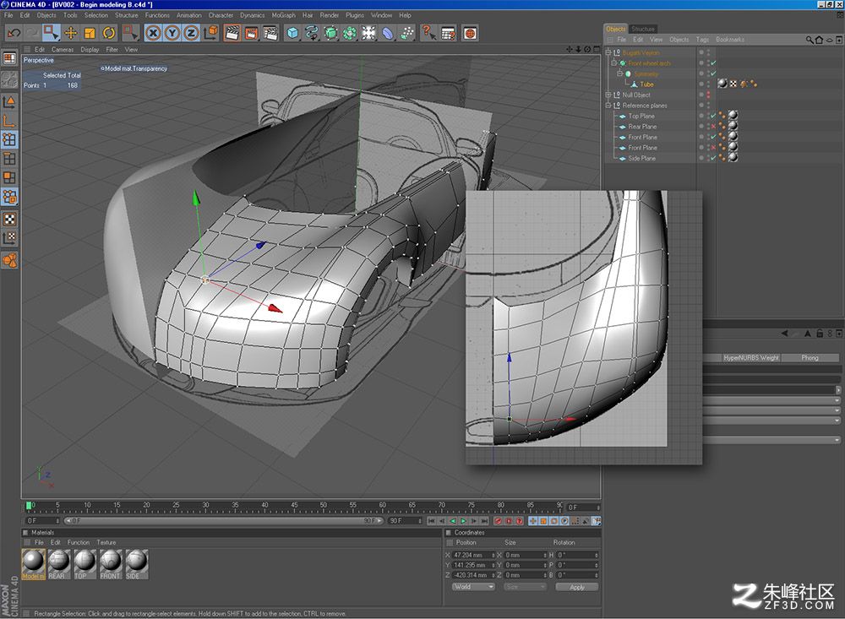Click the Tube object's material tag
The width and height of the screenshot is (845, 619).
tap(722, 84)
